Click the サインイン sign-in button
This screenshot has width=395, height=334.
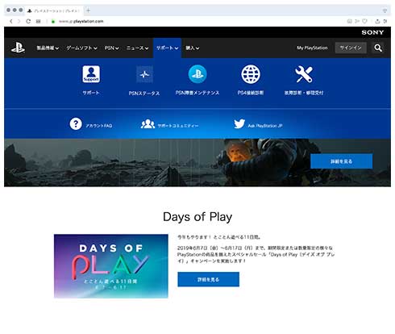click(351, 48)
